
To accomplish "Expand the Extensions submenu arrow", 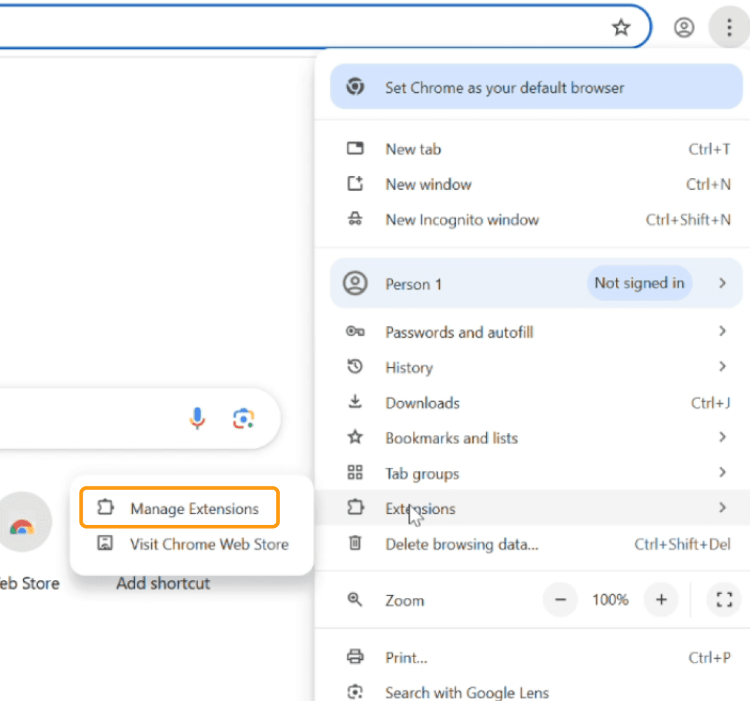I will click(x=722, y=507).
